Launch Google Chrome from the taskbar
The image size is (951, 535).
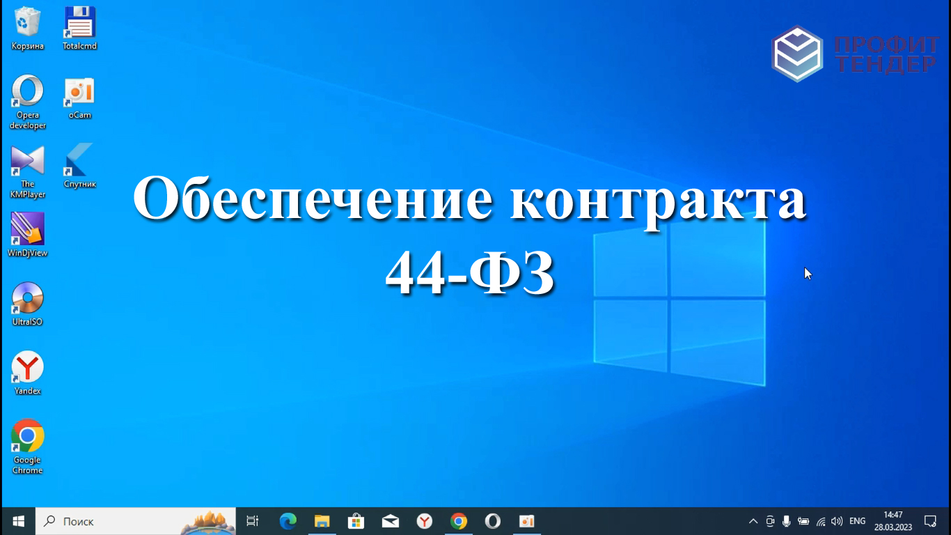click(x=458, y=521)
